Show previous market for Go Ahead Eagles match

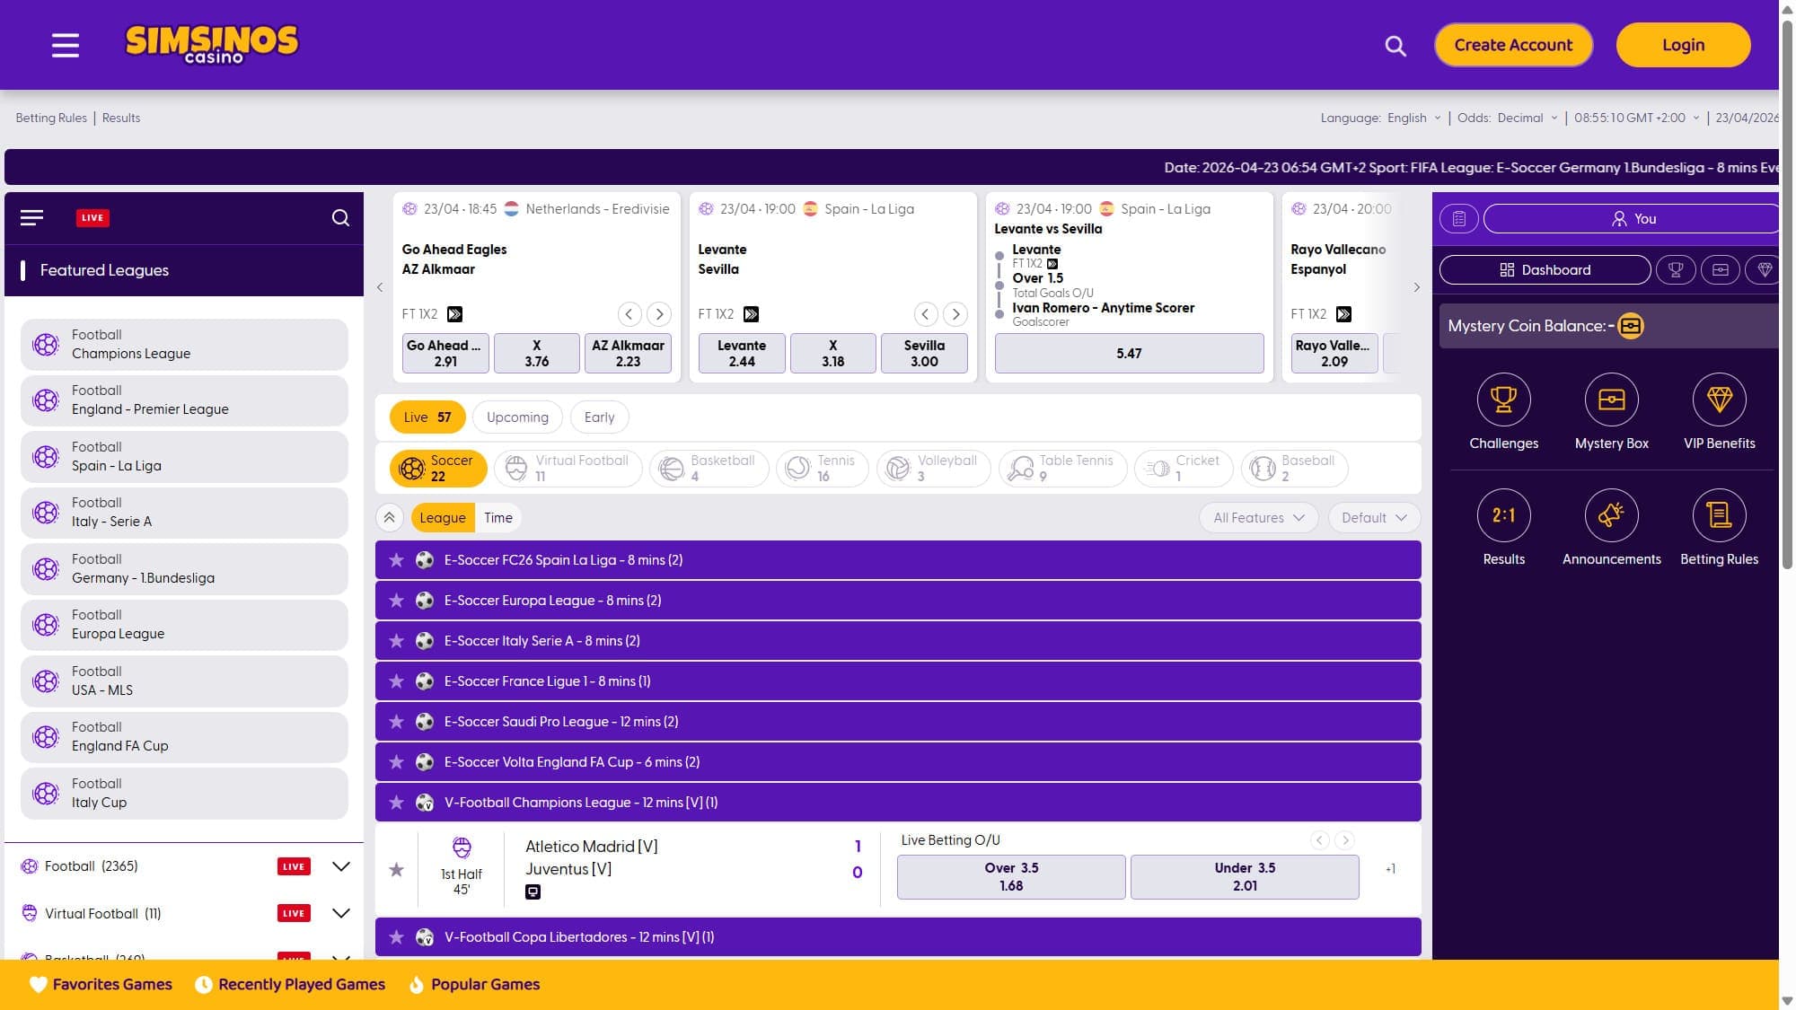629,314
